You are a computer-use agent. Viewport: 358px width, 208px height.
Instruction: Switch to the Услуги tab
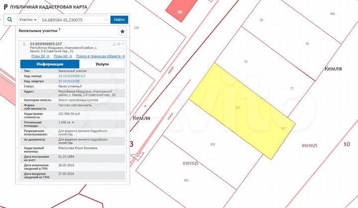click(x=102, y=64)
